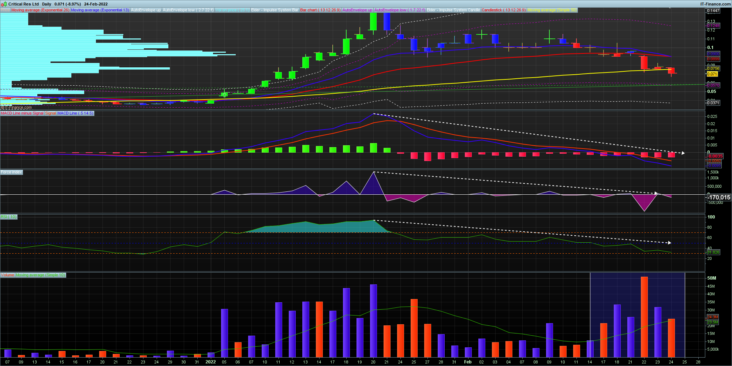The width and height of the screenshot is (732, 366).
Task: Click the AutoEnvelope low (2.7 22 f) label
Action: click(188, 10)
